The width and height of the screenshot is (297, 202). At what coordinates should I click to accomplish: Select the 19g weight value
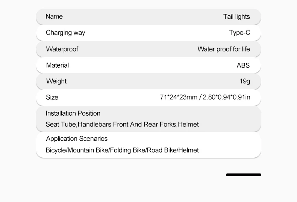245,81
